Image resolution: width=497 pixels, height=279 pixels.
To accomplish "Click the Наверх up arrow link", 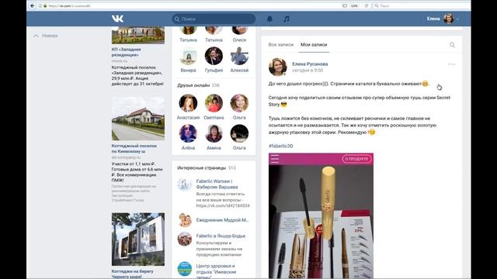I will (x=46, y=36).
